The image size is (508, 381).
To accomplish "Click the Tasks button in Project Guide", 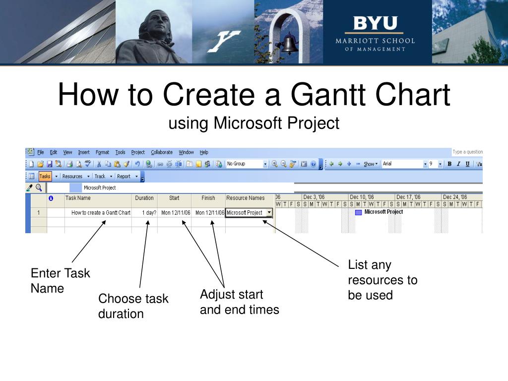I will tap(45, 176).
